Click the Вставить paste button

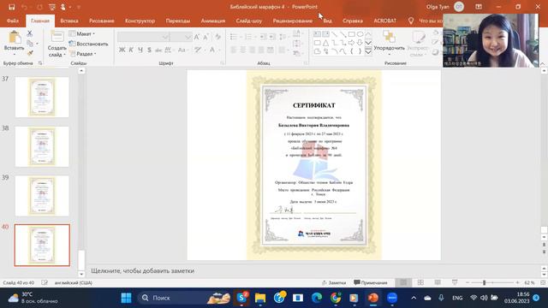[15, 43]
